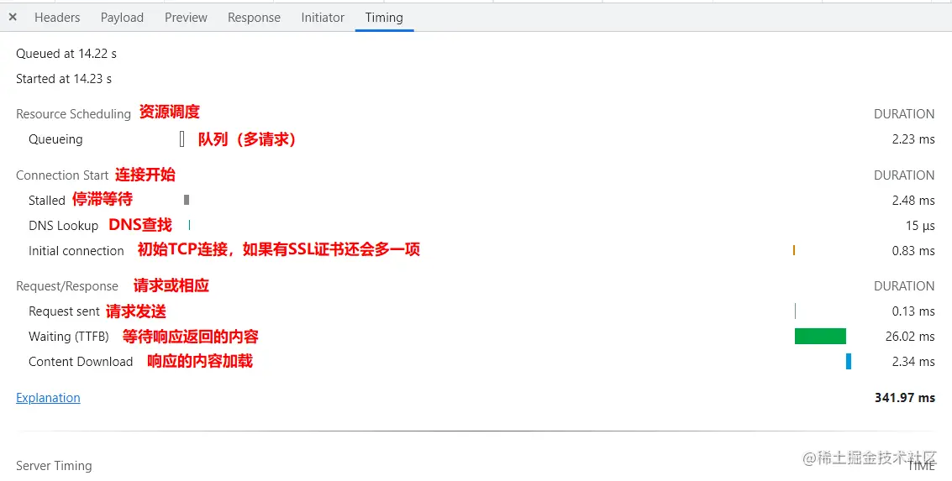
Task: Click the Content Download row label
Action: [x=81, y=362]
